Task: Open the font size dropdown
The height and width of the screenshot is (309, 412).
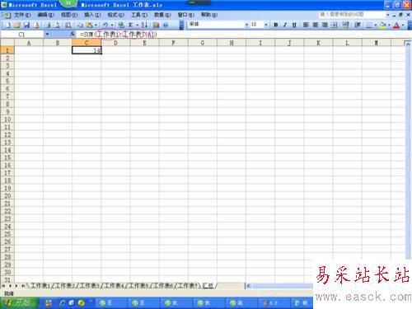Action: pos(266,25)
